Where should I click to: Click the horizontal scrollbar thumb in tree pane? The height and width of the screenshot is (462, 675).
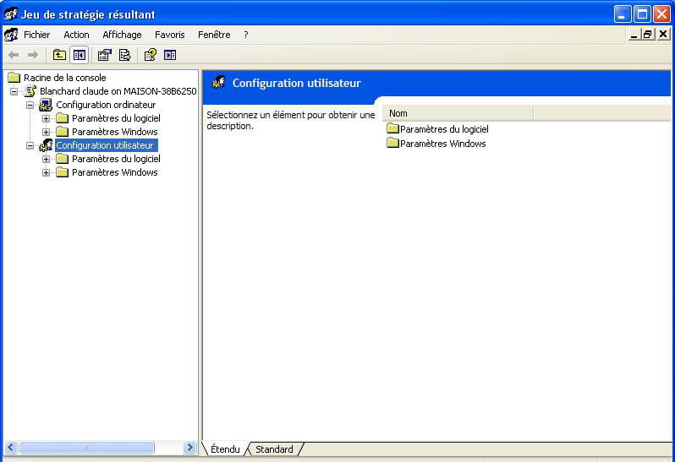tap(86, 448)
